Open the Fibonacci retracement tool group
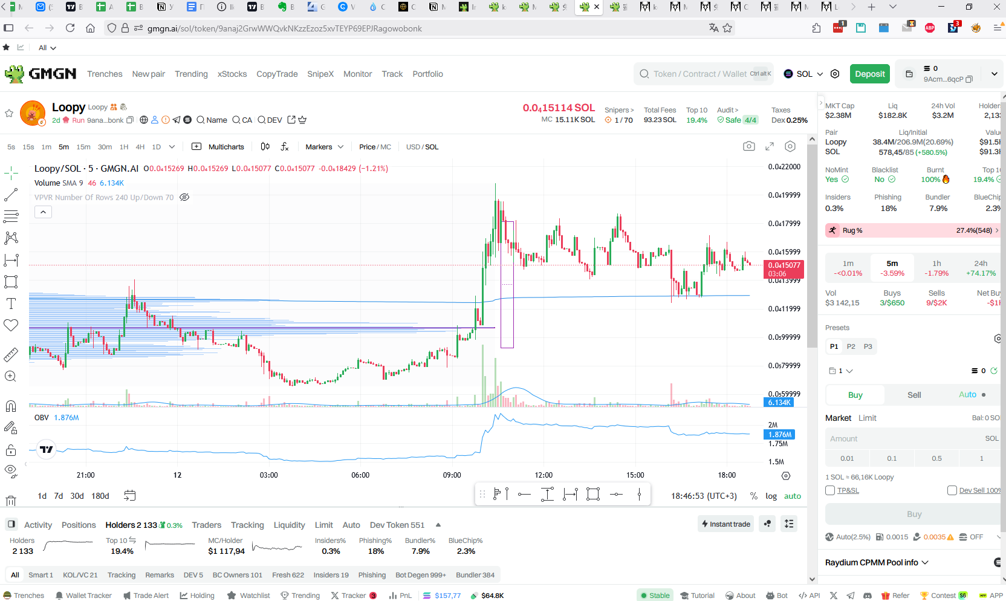The width and height of the screenshot is (1006, 601). (11, 216)
